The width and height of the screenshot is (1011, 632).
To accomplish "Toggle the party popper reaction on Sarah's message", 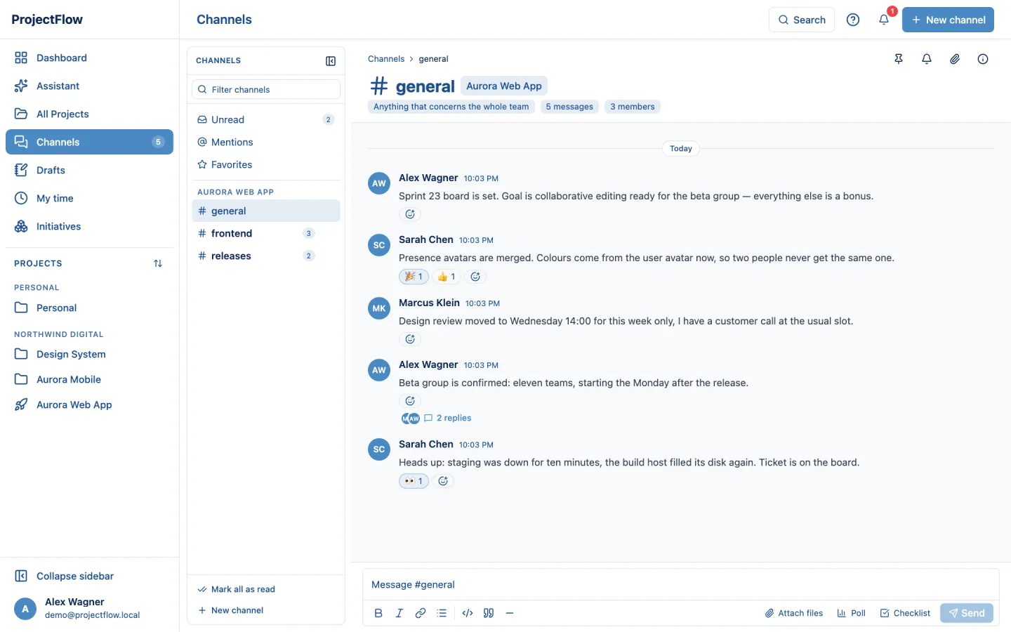I will coord(414,277).
